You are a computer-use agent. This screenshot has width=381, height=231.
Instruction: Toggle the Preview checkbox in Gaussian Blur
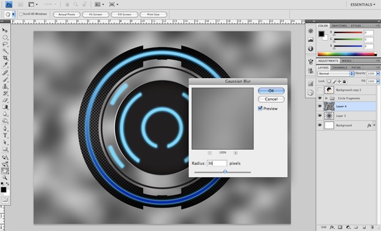pyautogui.click(x=260, y=109)
